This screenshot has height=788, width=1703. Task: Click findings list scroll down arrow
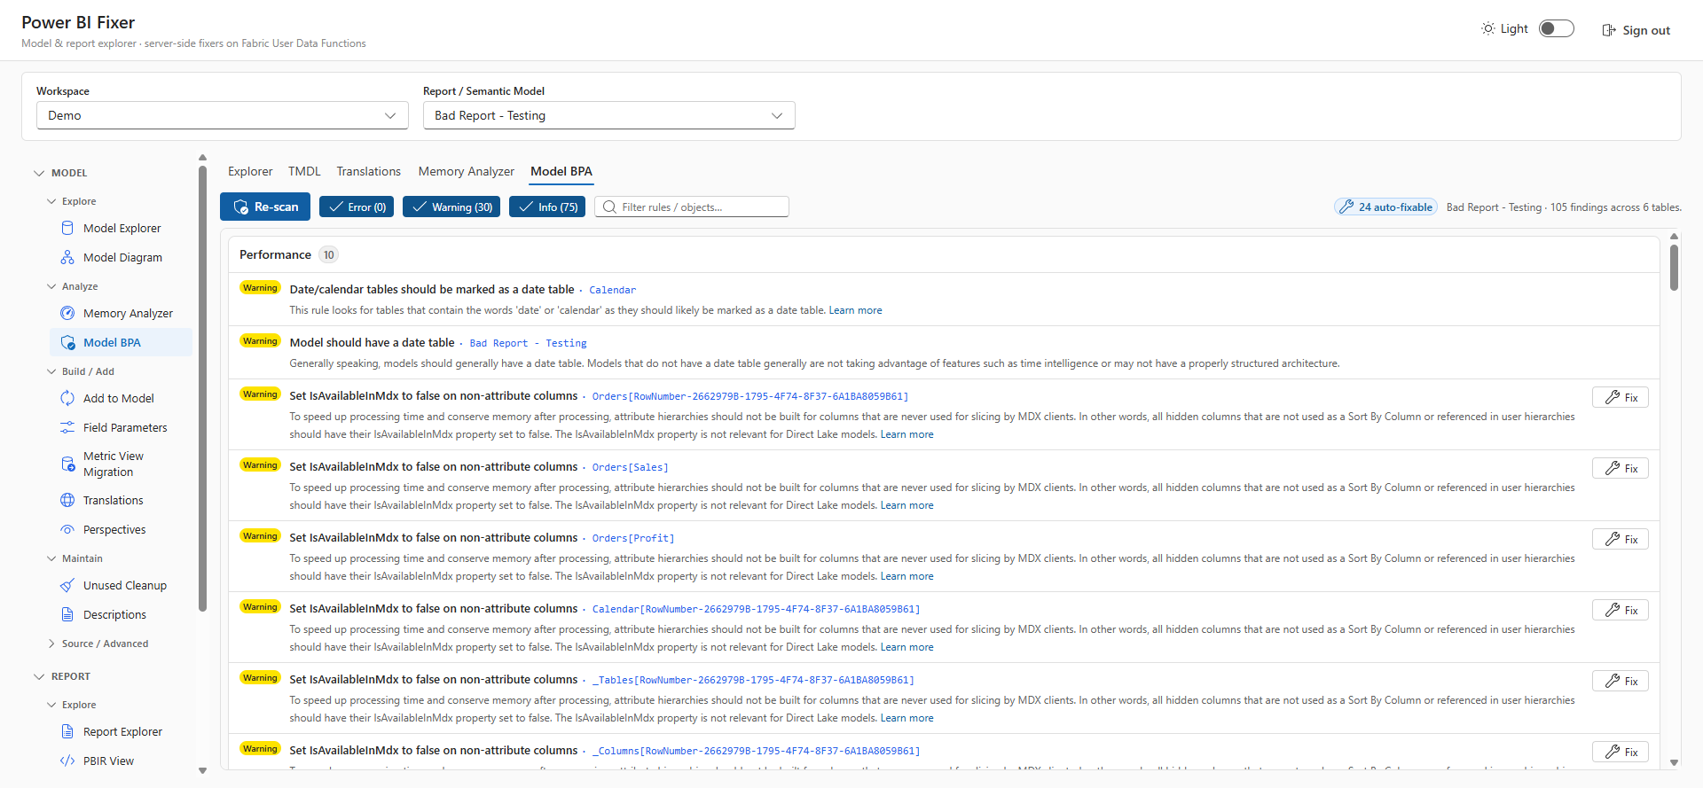coord(1674,762)
